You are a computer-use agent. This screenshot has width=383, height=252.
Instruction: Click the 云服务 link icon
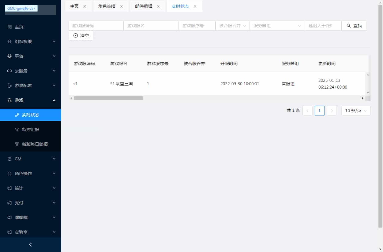9,71
